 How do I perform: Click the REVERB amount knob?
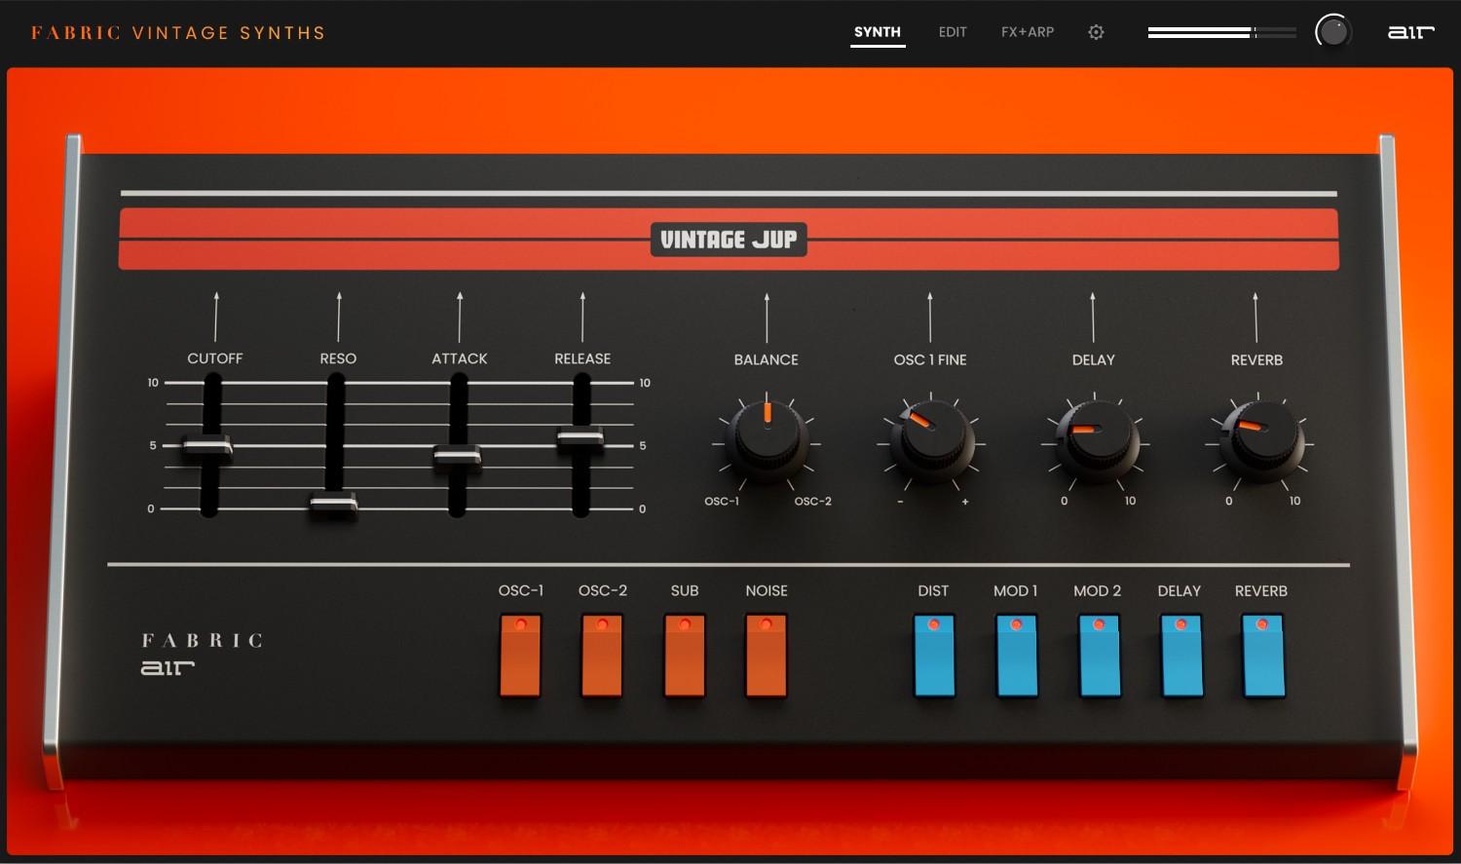click(1257, 443)
